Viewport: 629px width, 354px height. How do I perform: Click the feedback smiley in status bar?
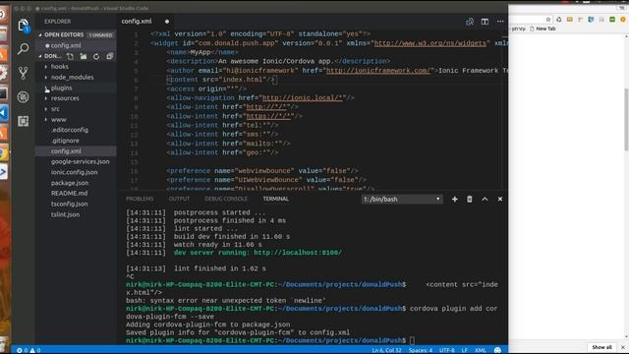pos(497,350)
